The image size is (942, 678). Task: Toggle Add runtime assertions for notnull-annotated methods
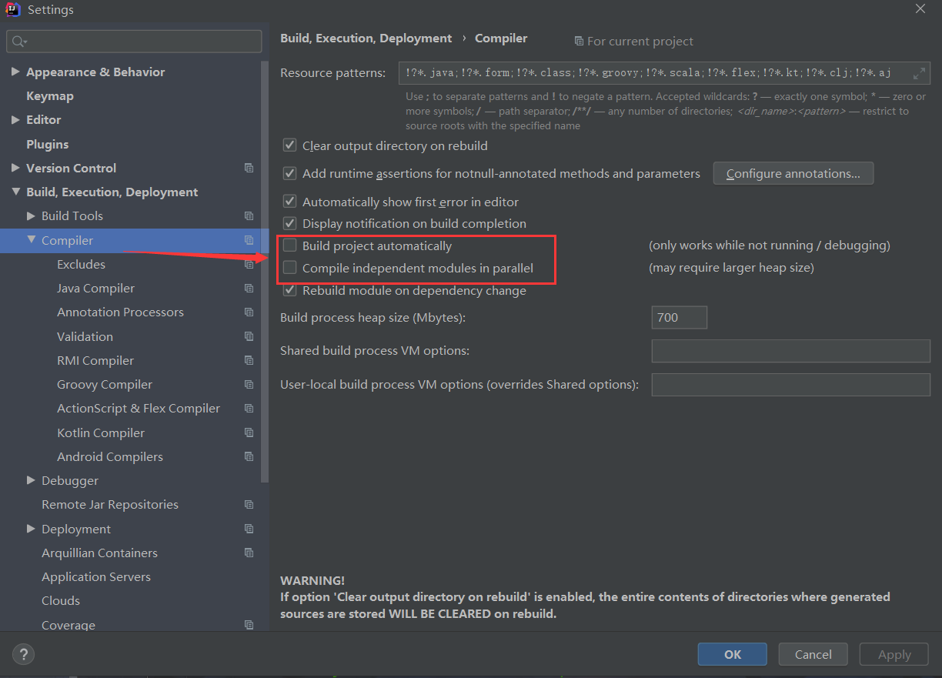tap(290, 173)
